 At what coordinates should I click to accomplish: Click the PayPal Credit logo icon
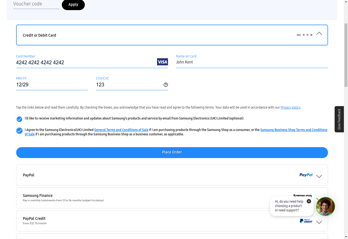pos(306,221)
